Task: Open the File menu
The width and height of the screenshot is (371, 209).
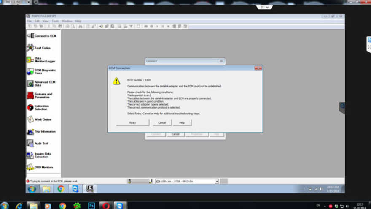Action: pyautogui.click(x=30, y=21)
